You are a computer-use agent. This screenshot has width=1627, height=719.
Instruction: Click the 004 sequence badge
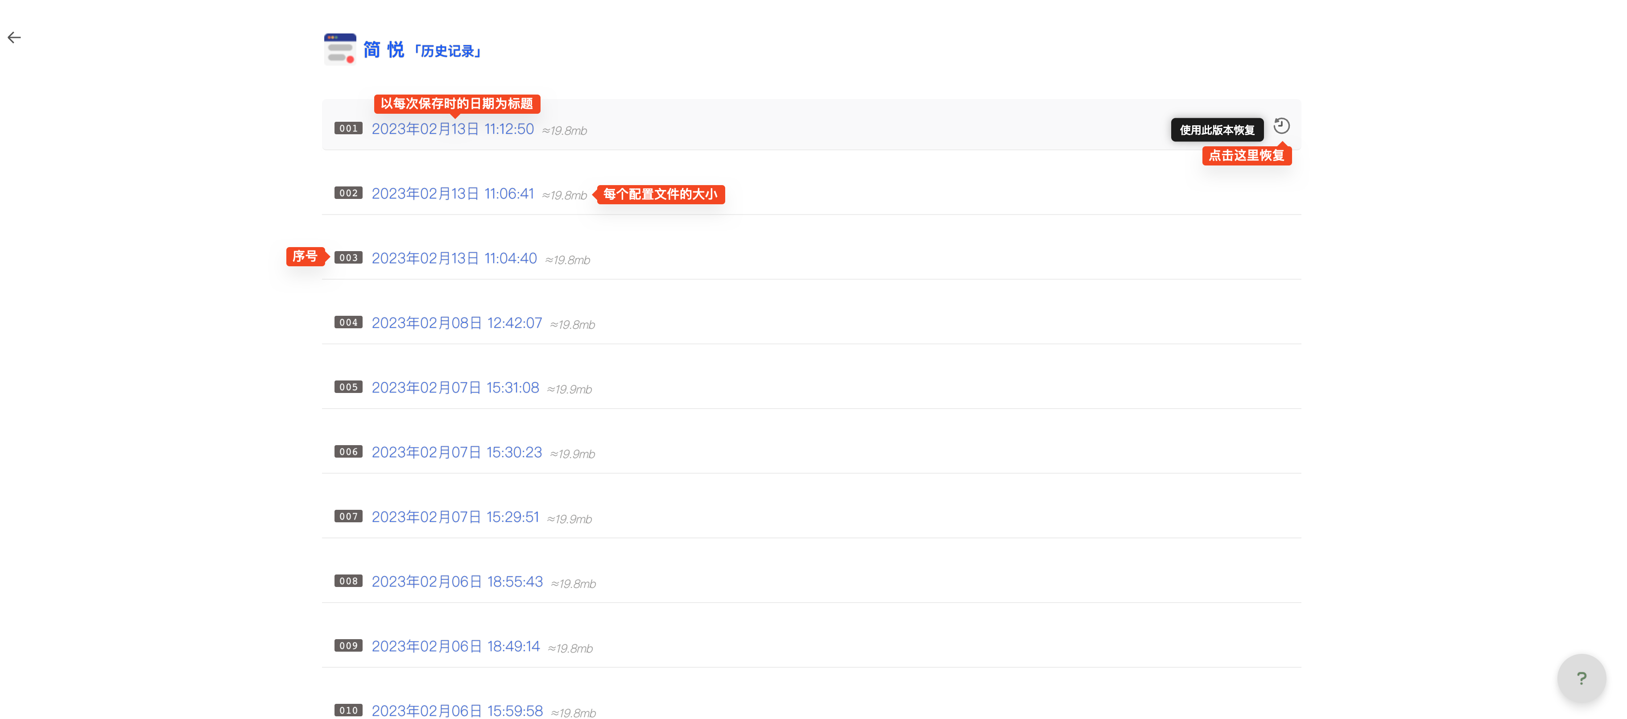[x=349, y=322]
